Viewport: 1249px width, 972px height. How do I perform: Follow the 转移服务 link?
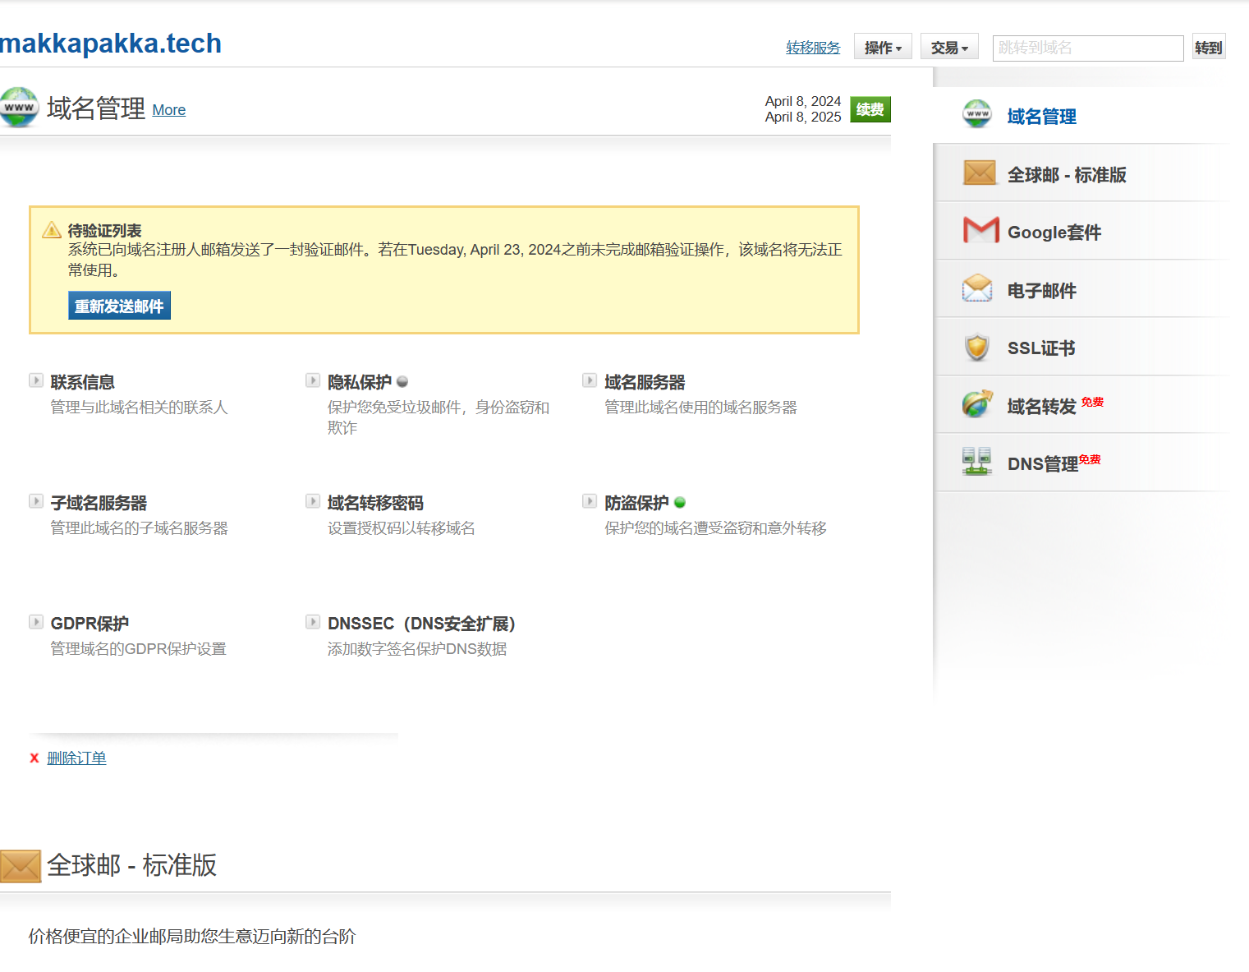812,48
